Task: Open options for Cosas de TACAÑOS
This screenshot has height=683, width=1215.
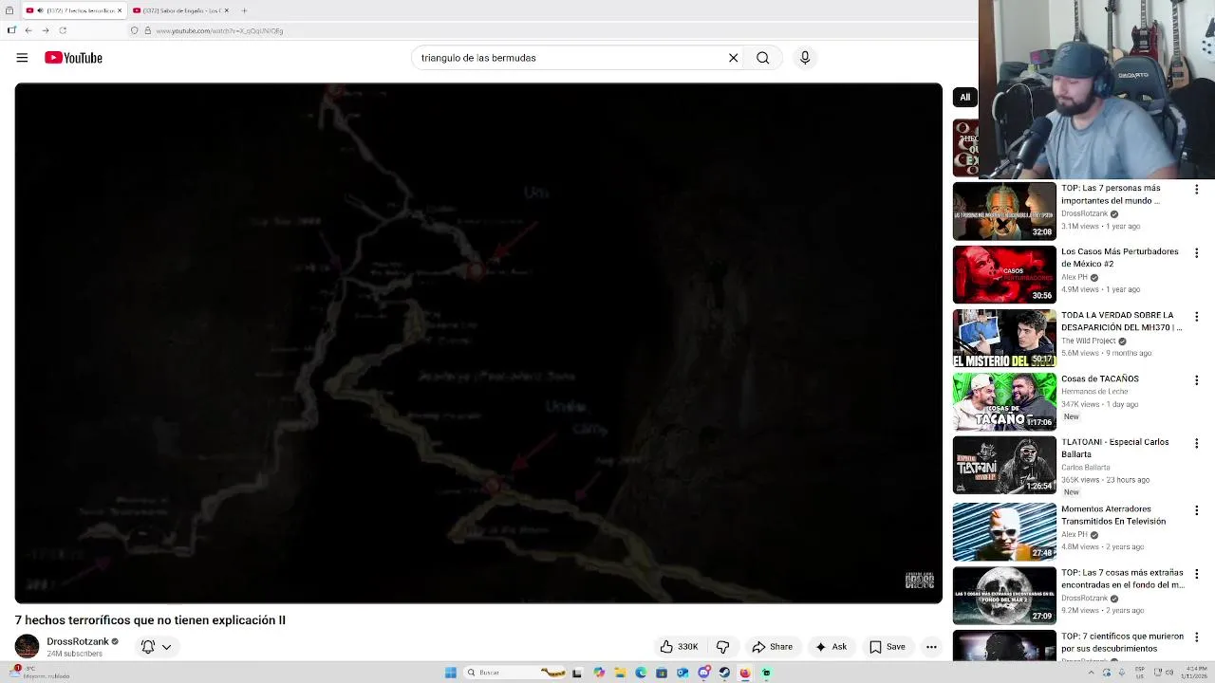Action: click(x=1196, y=380)
